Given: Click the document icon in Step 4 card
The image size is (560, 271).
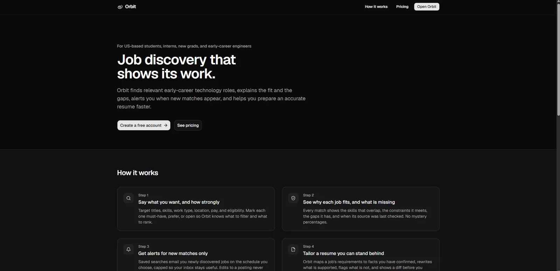Looking at the screenshot, I should [x=293, y=249].
